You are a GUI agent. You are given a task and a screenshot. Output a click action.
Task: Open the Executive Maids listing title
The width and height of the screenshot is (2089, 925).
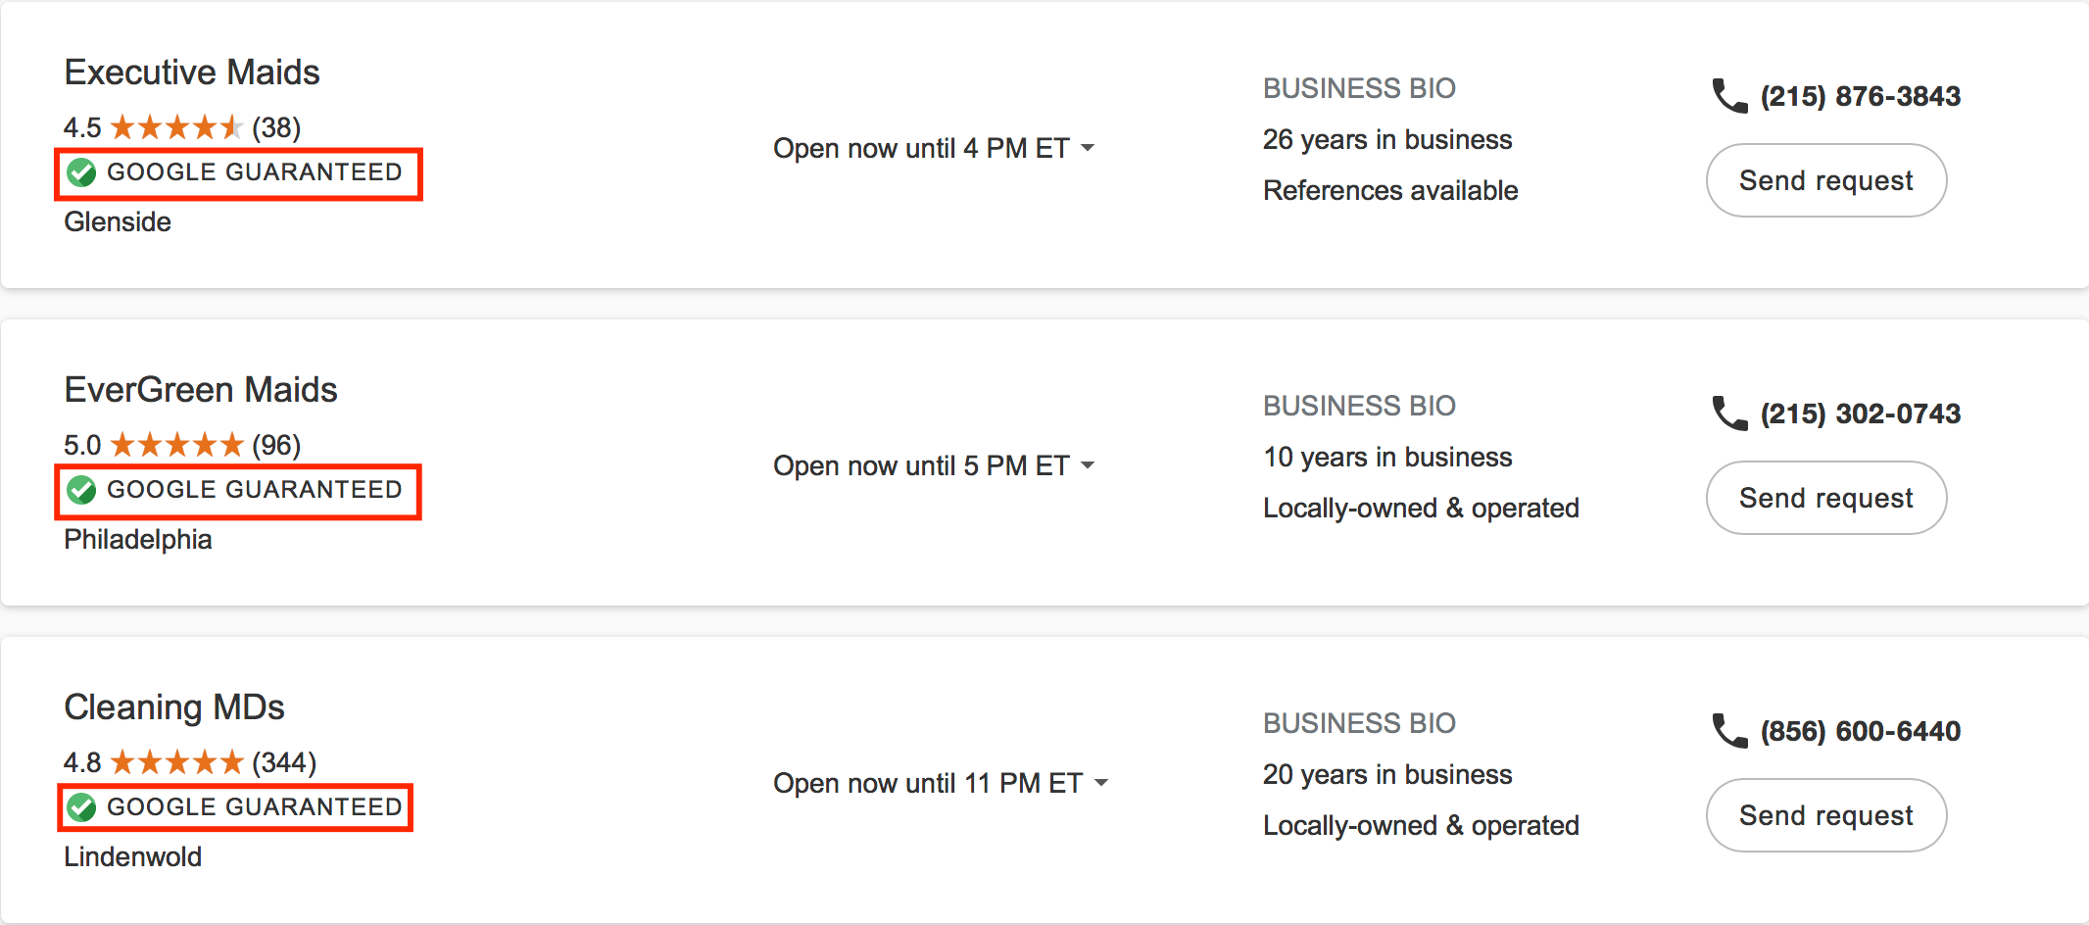192,73
